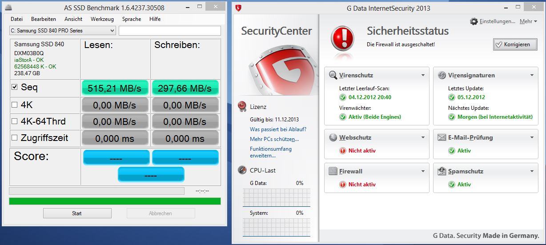Viewport: 546px width, 245px height.
Task: Expand the E-Mail-Prüfung dropdown arrow
Action: (x=532, y=137)
